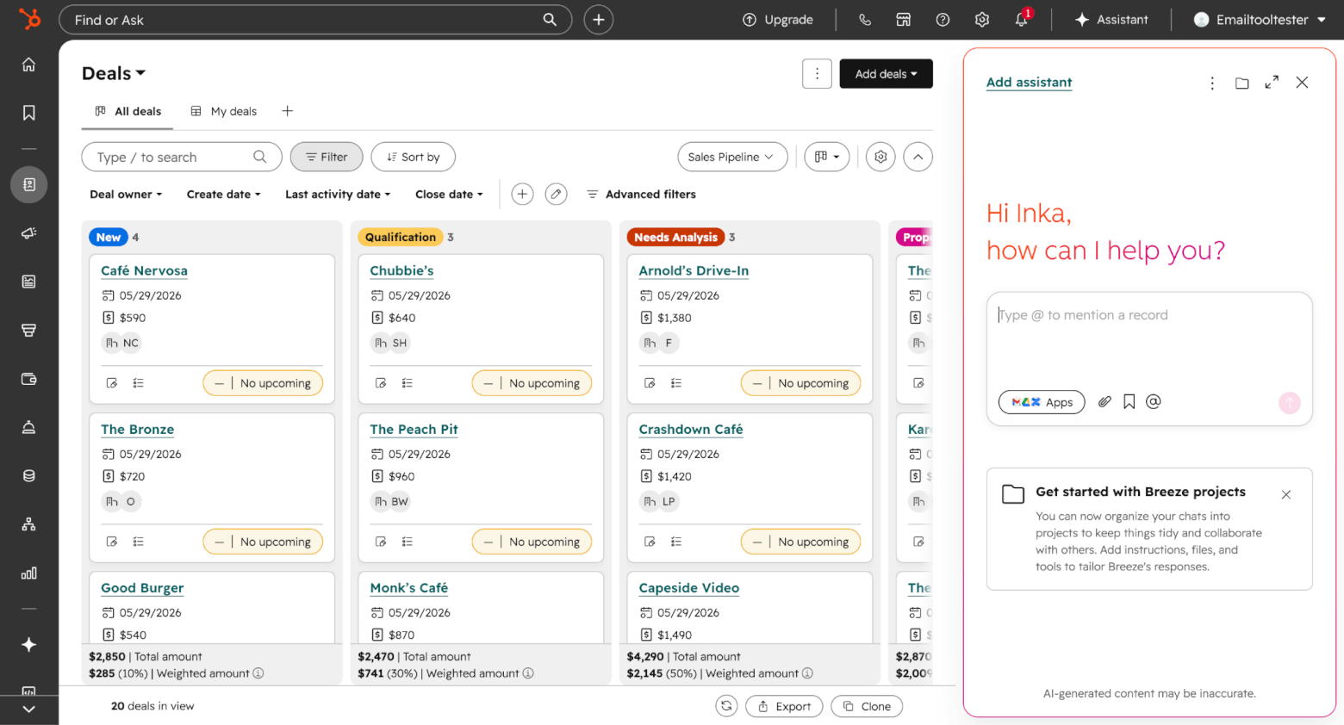Open the Apps button in assistant input

(1042, 402)
